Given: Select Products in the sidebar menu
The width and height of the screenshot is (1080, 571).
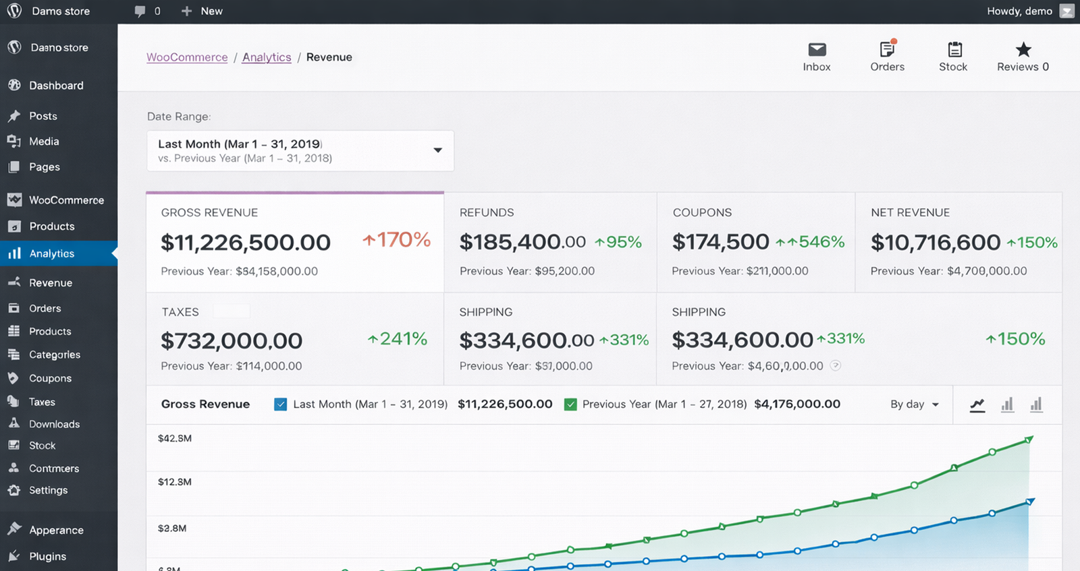Looking at the screenshot, I should 51,227.
